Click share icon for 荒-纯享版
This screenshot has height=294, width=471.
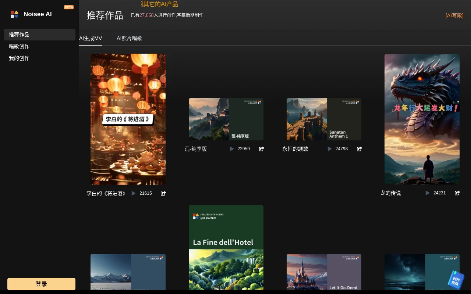(x=262, y=149)
